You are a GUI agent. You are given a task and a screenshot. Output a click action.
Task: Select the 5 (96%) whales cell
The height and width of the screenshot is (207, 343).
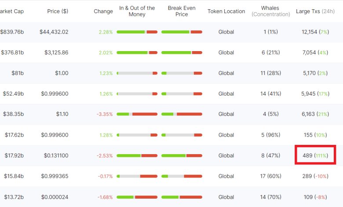point(270,135)
